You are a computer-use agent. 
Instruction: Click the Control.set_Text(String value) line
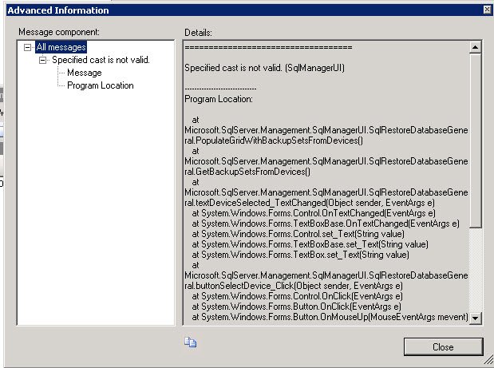pyautogui.click(x=298, y=234)
